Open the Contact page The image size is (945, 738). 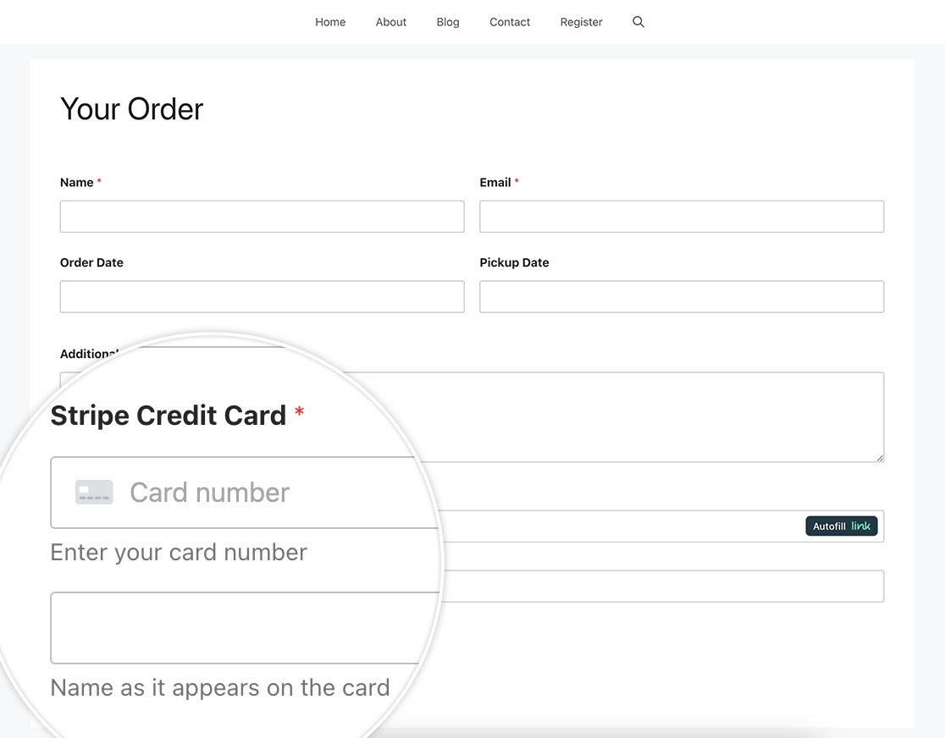coord(509,22)
